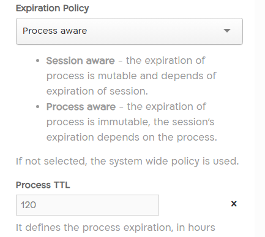Viewport: 265px width, 237px height.
Task: Click the bullet before Process aware
Action: pyautogui.click(x=37, y=107)
